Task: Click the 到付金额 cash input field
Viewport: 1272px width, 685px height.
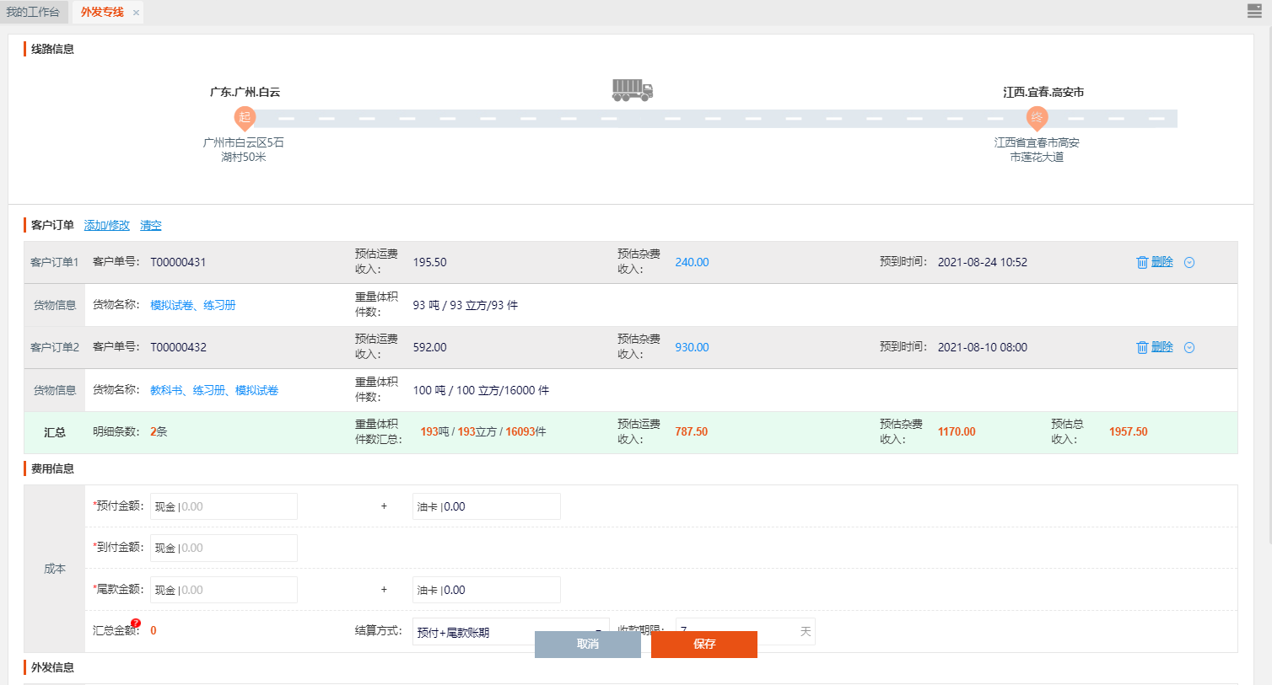Action: click(224, 548)
